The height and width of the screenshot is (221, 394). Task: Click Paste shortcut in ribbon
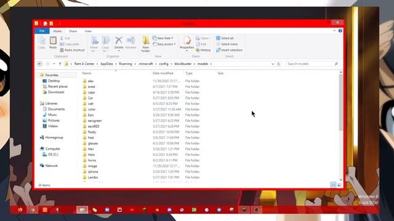tap(72, 50)
